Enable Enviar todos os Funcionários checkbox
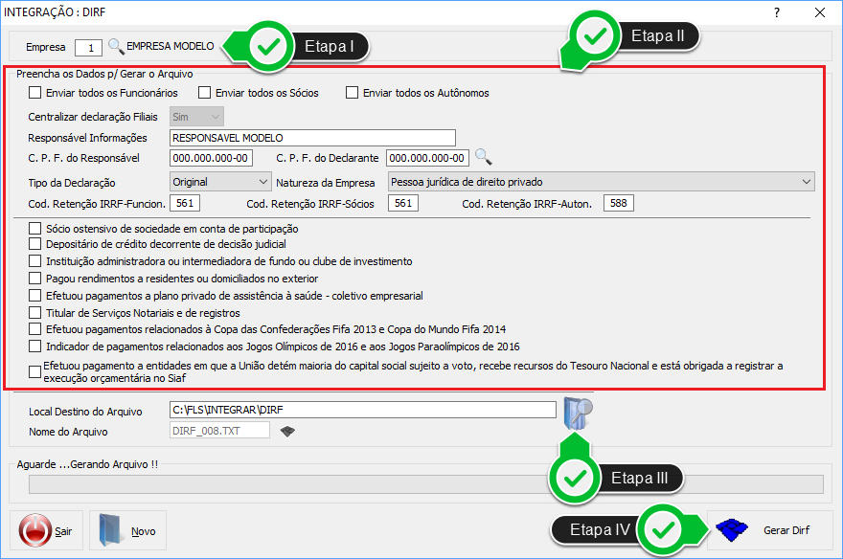The image size is (843, 559). 35,93
